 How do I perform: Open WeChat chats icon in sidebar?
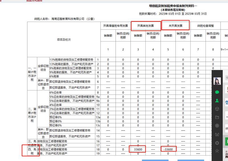217,92
